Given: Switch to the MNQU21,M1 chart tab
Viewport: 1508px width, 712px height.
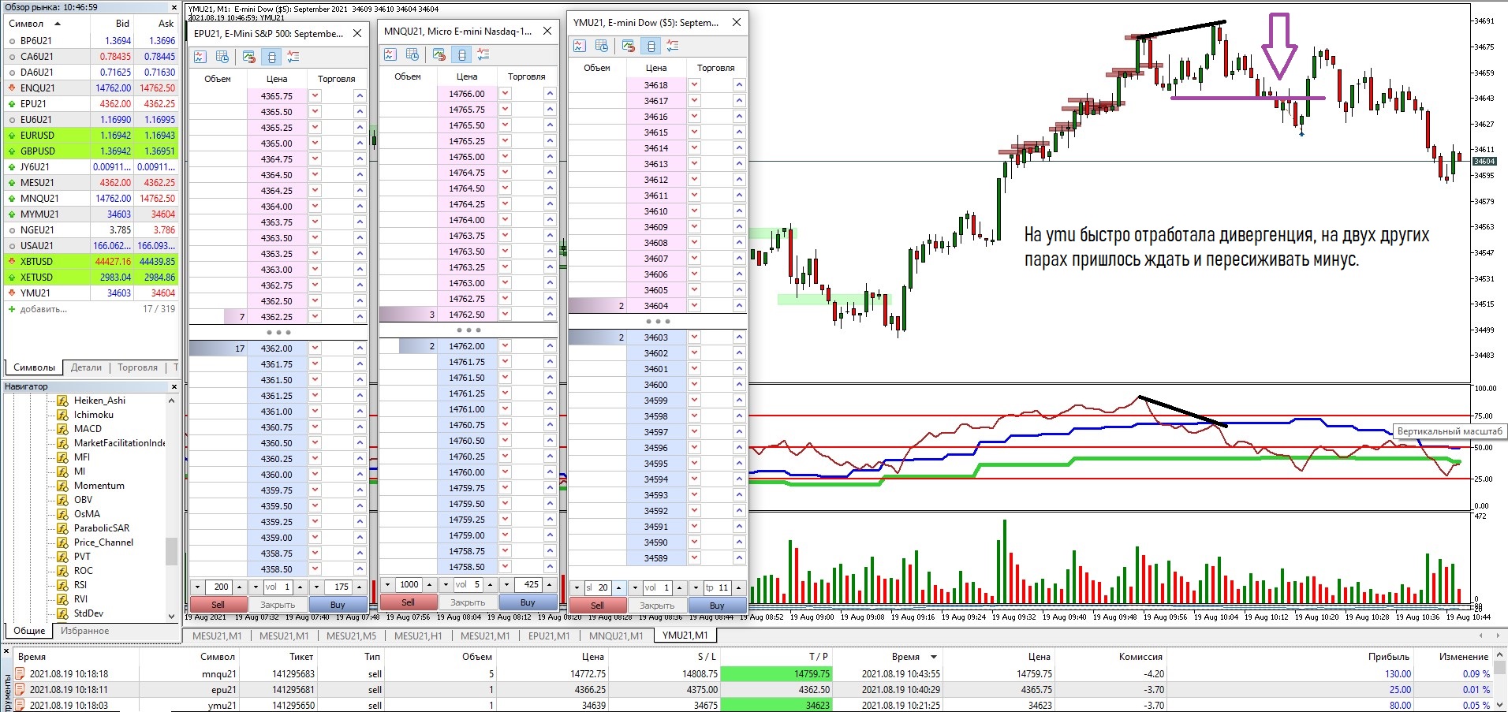Looking at the screenshot, I should tap(616, 636).
